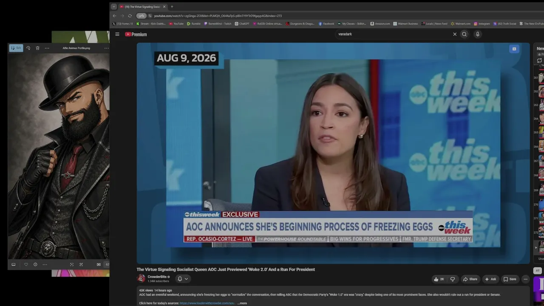544x306 pixels.
Task: Toggle playlist loop icon in sidebar
Action: click(x=539, y=60)
